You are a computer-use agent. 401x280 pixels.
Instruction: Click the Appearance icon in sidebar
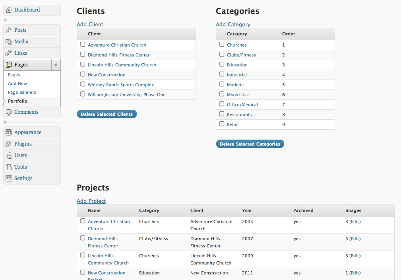pos(8,132)
